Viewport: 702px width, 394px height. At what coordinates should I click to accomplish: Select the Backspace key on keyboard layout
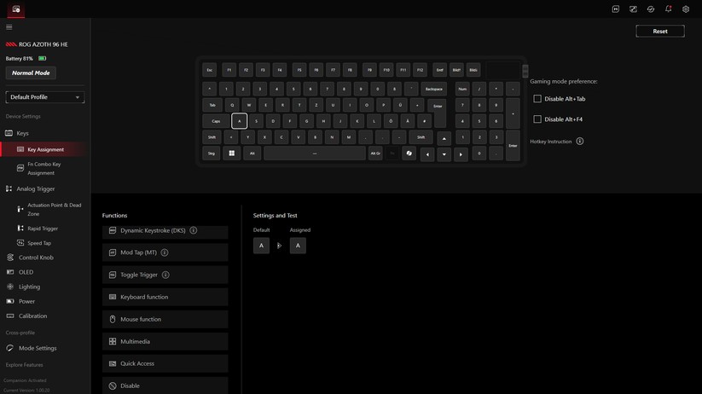[x=434, y=89]
